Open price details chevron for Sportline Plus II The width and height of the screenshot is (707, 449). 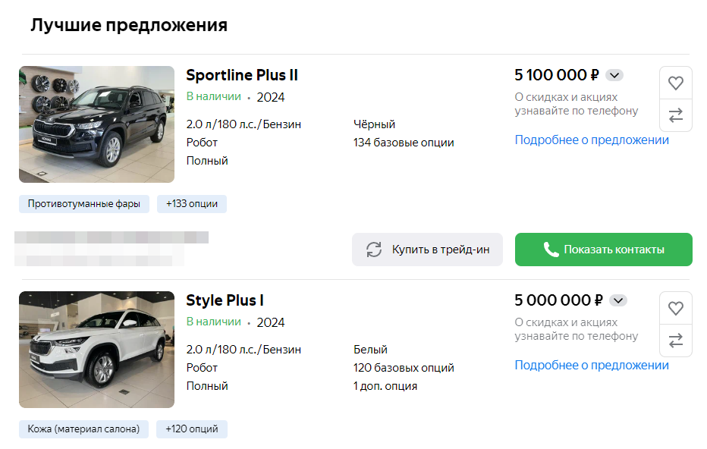[614, 75]
